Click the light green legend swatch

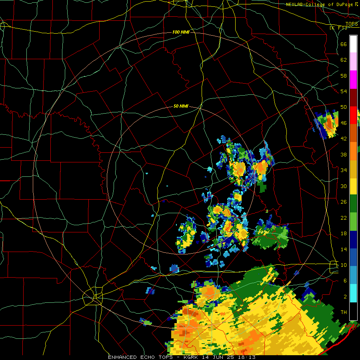click(353, 222)
